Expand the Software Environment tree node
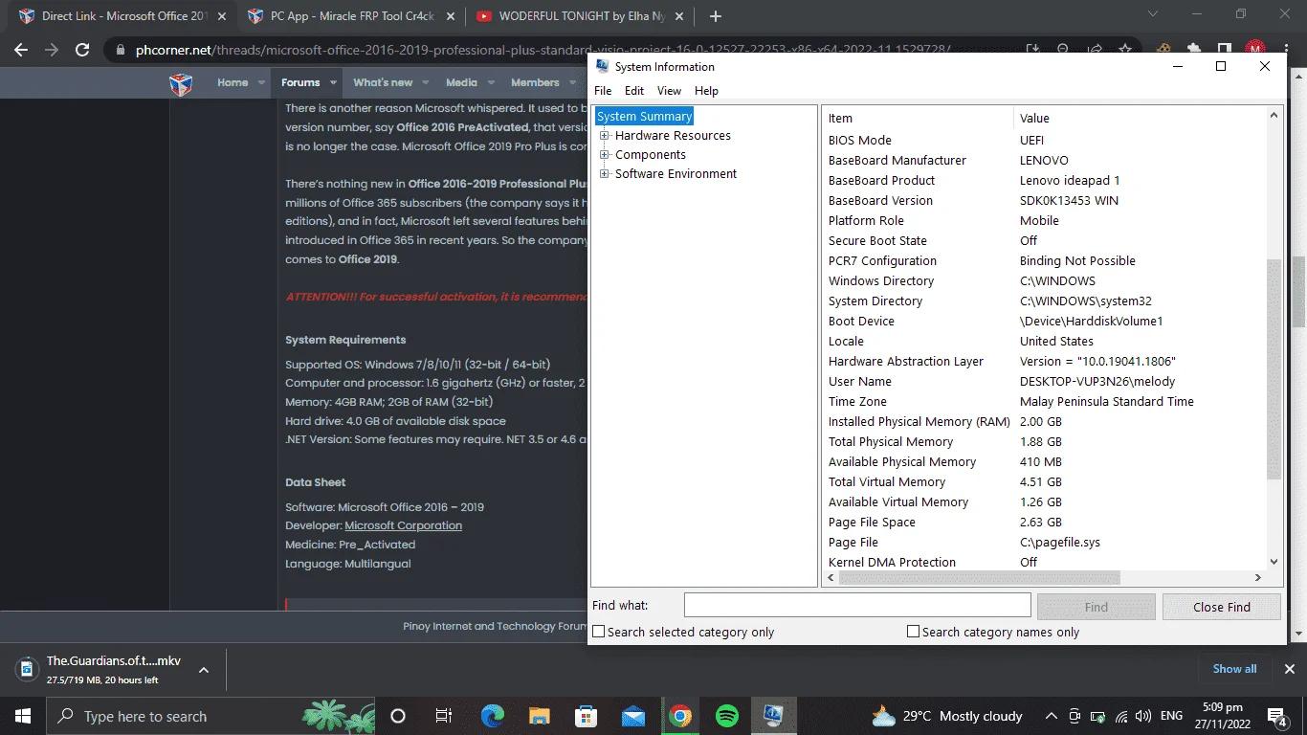This screenshot has height=735, width=1307. pyautogui.click(x=605, y=174)
